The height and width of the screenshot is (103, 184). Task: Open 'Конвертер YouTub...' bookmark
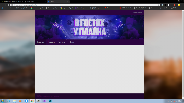click(23, 8)
